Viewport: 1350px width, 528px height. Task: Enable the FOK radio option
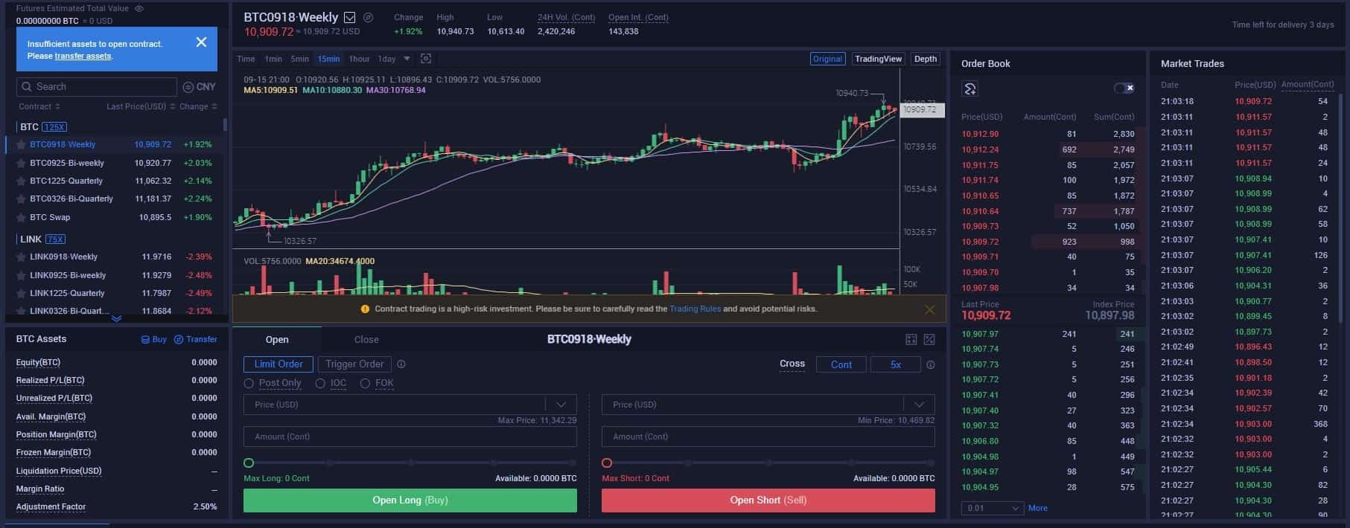coord(365,384)
